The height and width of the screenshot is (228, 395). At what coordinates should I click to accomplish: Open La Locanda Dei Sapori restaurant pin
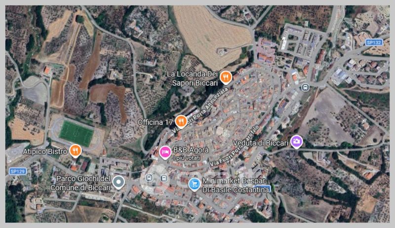pyautogui.click(x=226, y=77)
